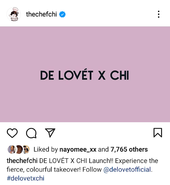Viewport: 170px width, 185px height.
Task: Click the first liker avatar thumbnail
Action: click(x=12, y=149)
